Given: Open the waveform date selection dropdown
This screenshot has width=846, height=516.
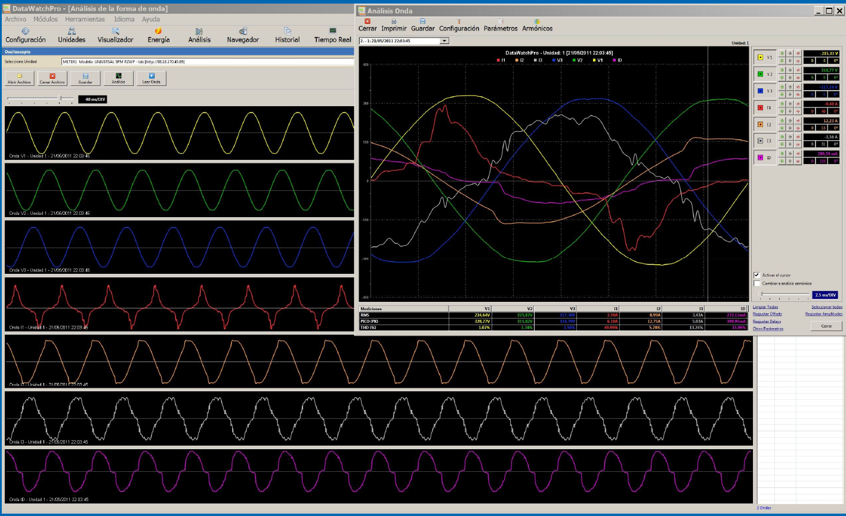Looking at the screenshot, I should pyautogui.click(x=444, y=41).
